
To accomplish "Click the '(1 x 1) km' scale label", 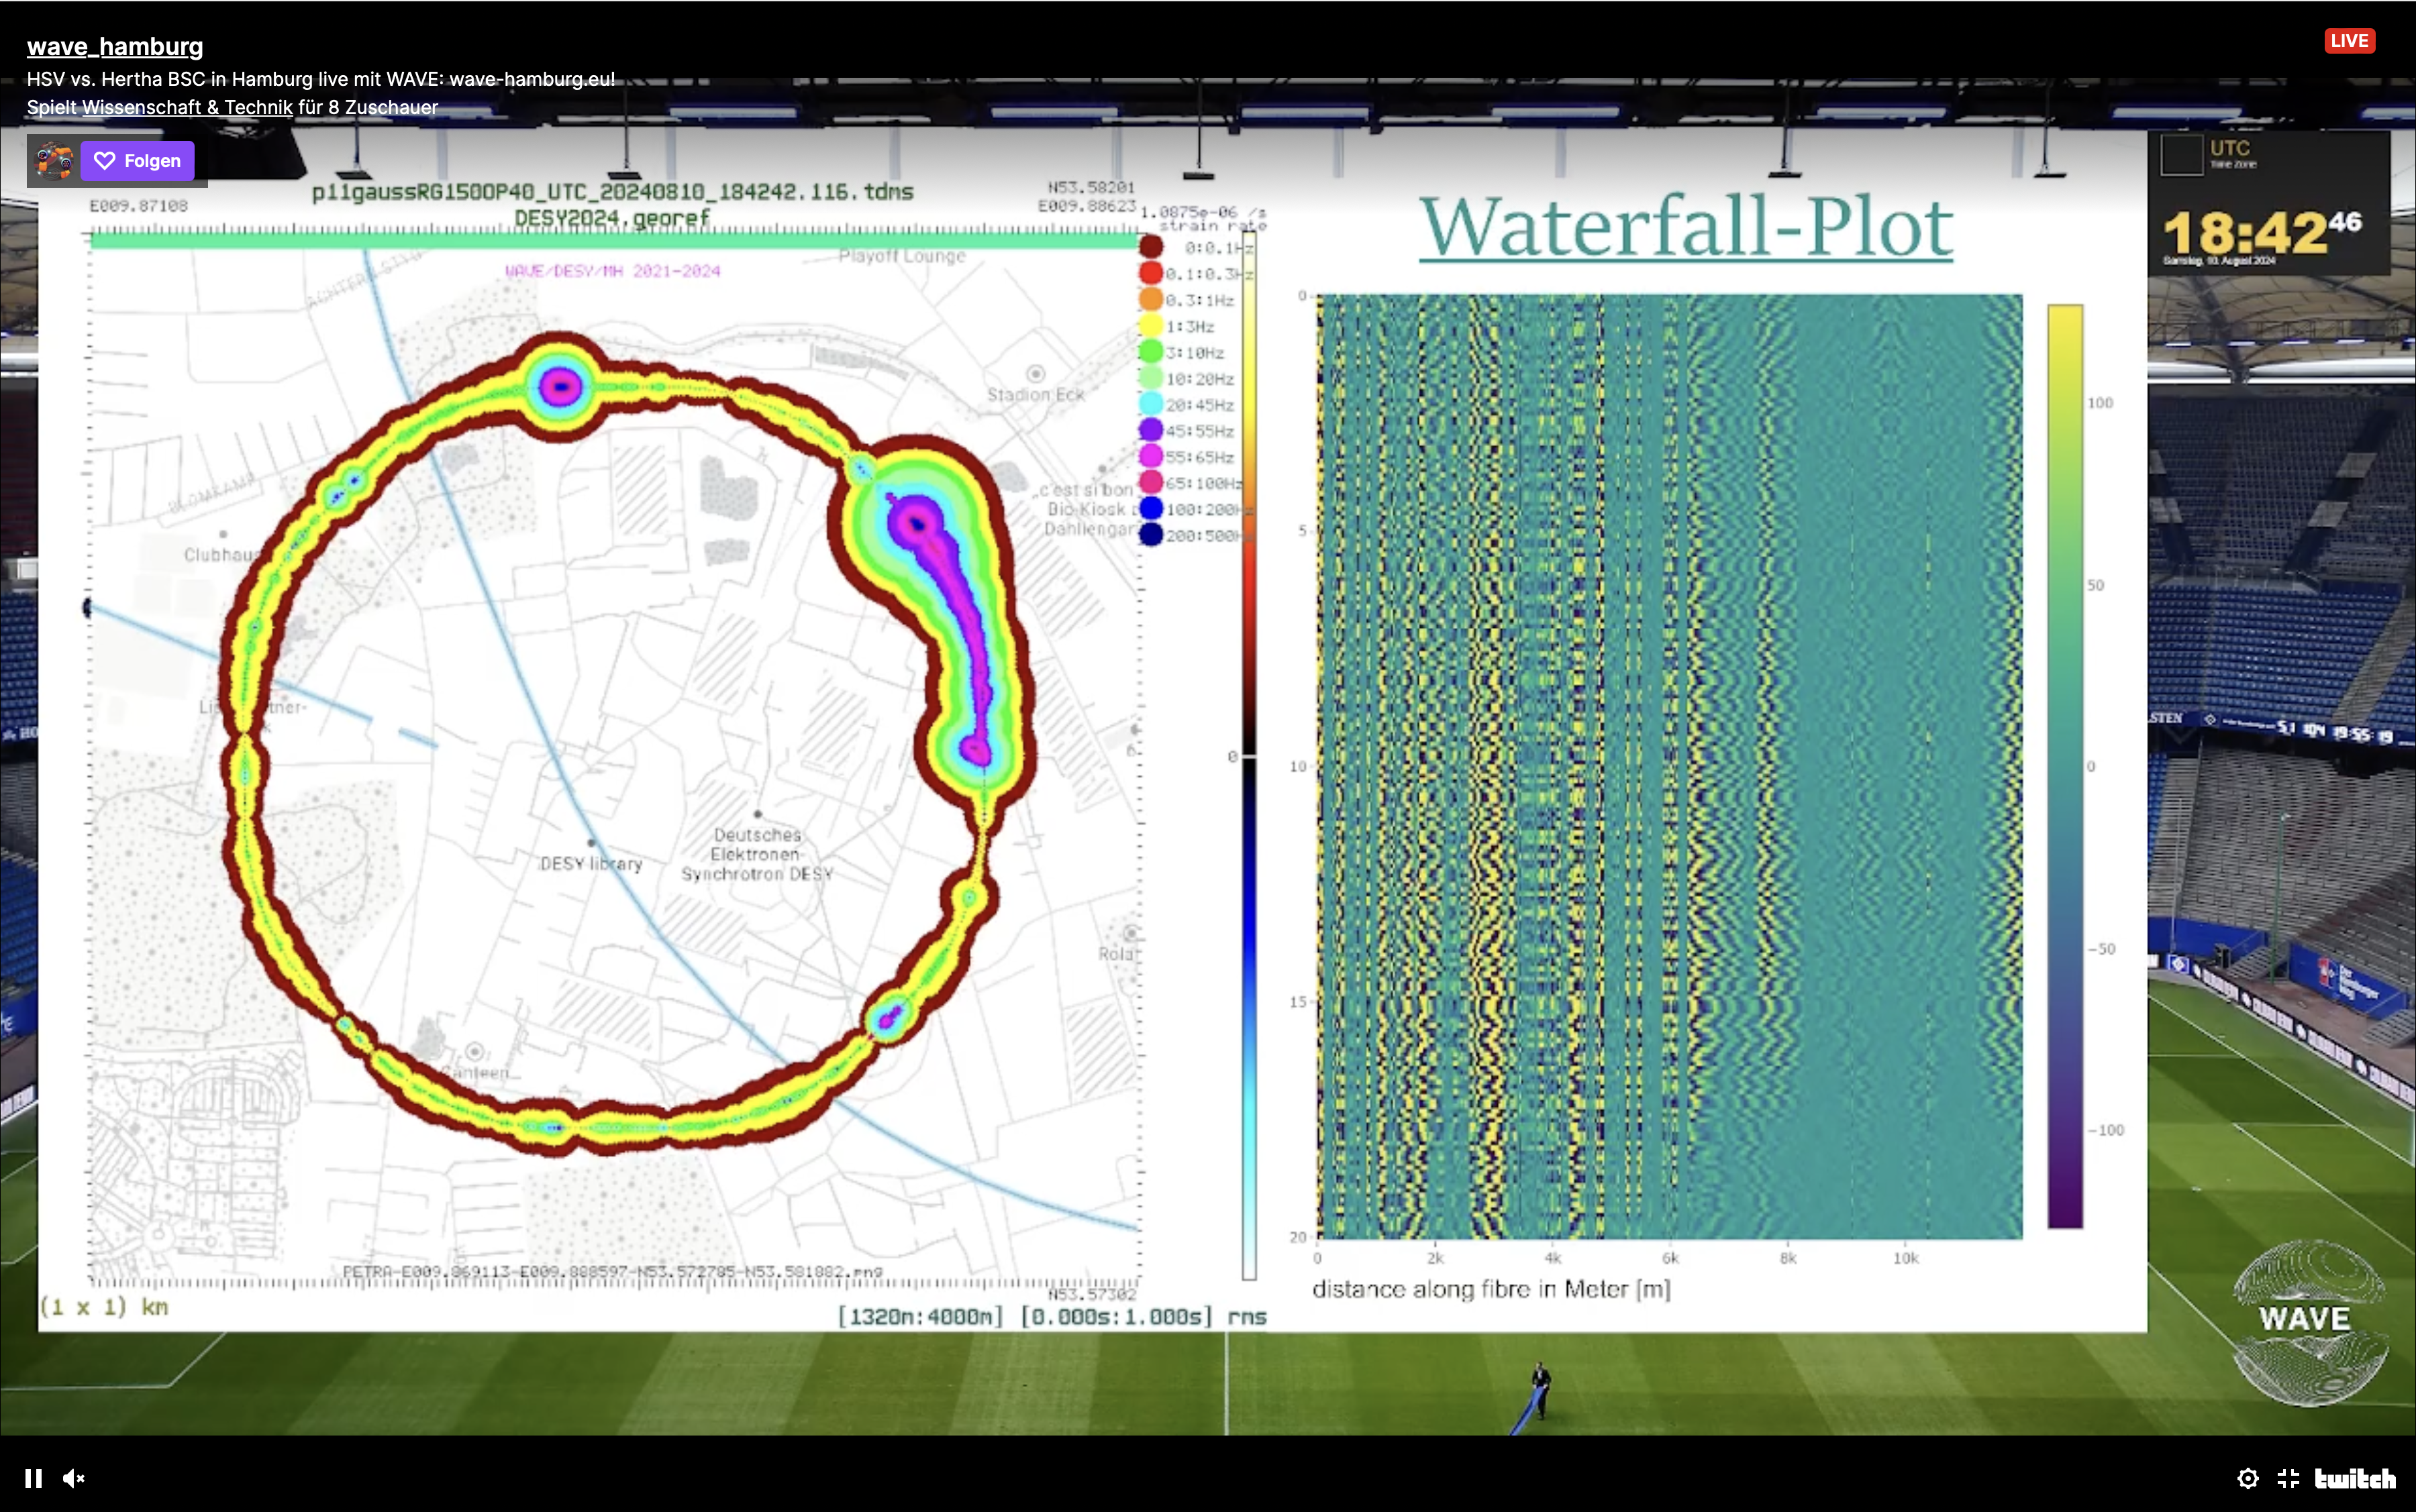I will point(104,1307).
